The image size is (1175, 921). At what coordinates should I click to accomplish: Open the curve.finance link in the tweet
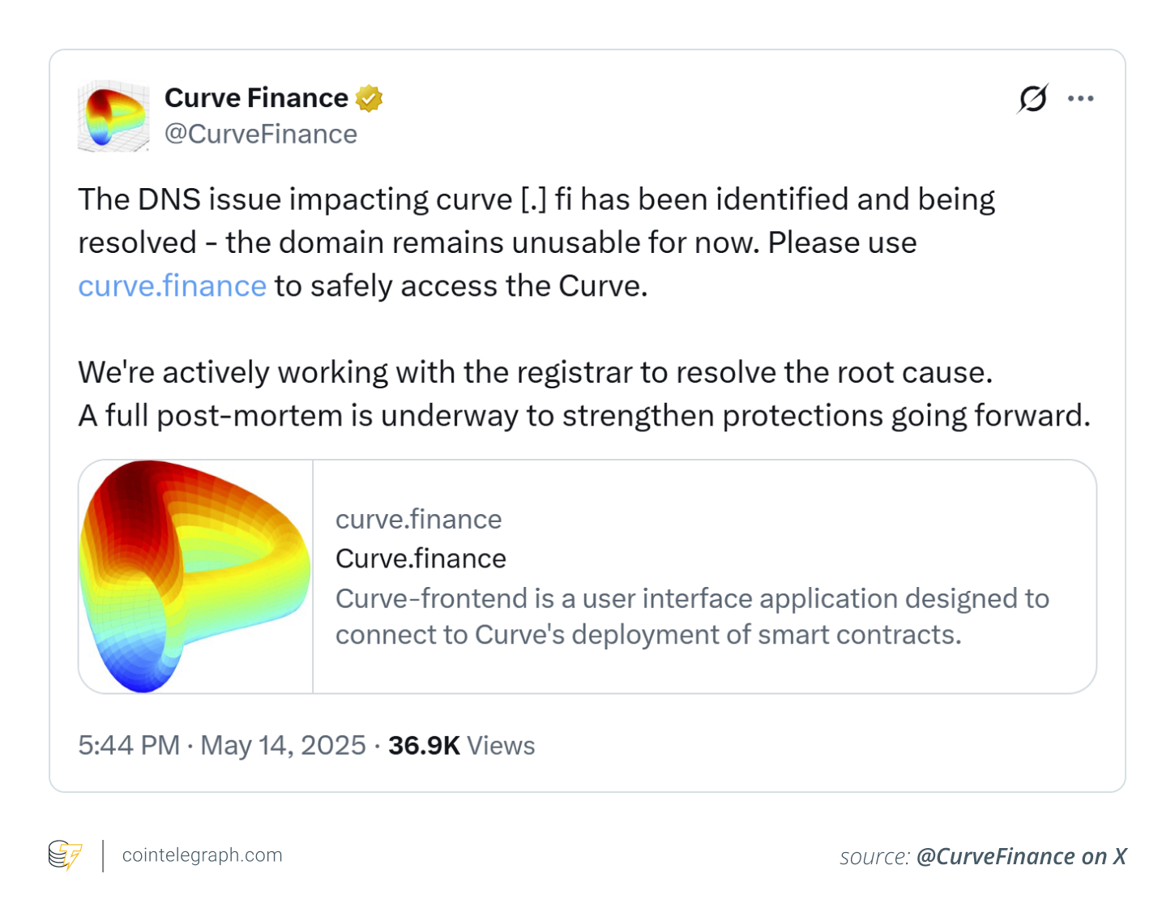[171, 285]
